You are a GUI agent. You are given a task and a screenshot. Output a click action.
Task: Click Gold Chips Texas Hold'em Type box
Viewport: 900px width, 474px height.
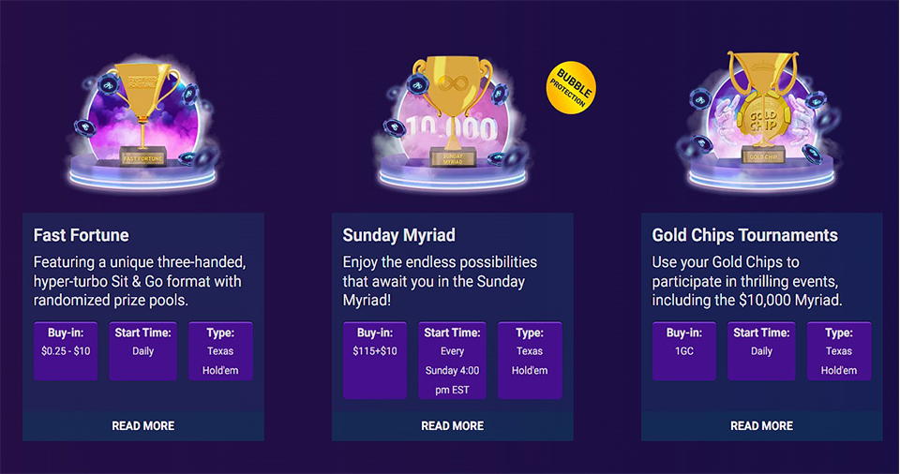(x=839, y=351)
